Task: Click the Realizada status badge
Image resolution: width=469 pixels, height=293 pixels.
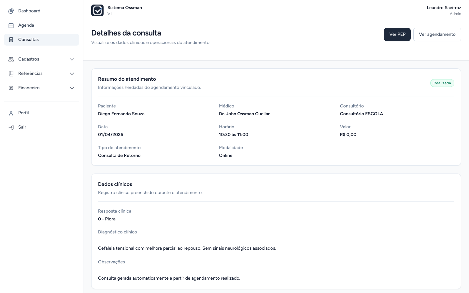Action: (x=442, y=83)
